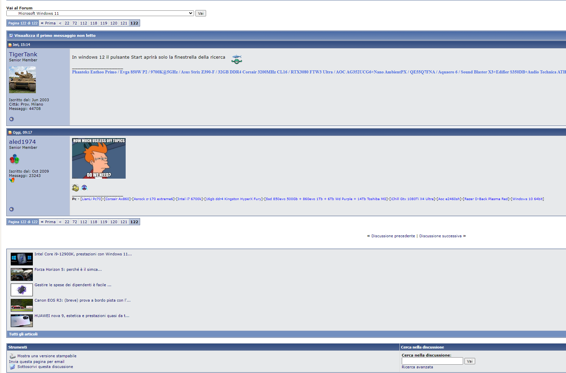Image resolution: width=566 pixels, height=373 pixels.
Task: Go to page 118 in top pagination
Action: 94,23
